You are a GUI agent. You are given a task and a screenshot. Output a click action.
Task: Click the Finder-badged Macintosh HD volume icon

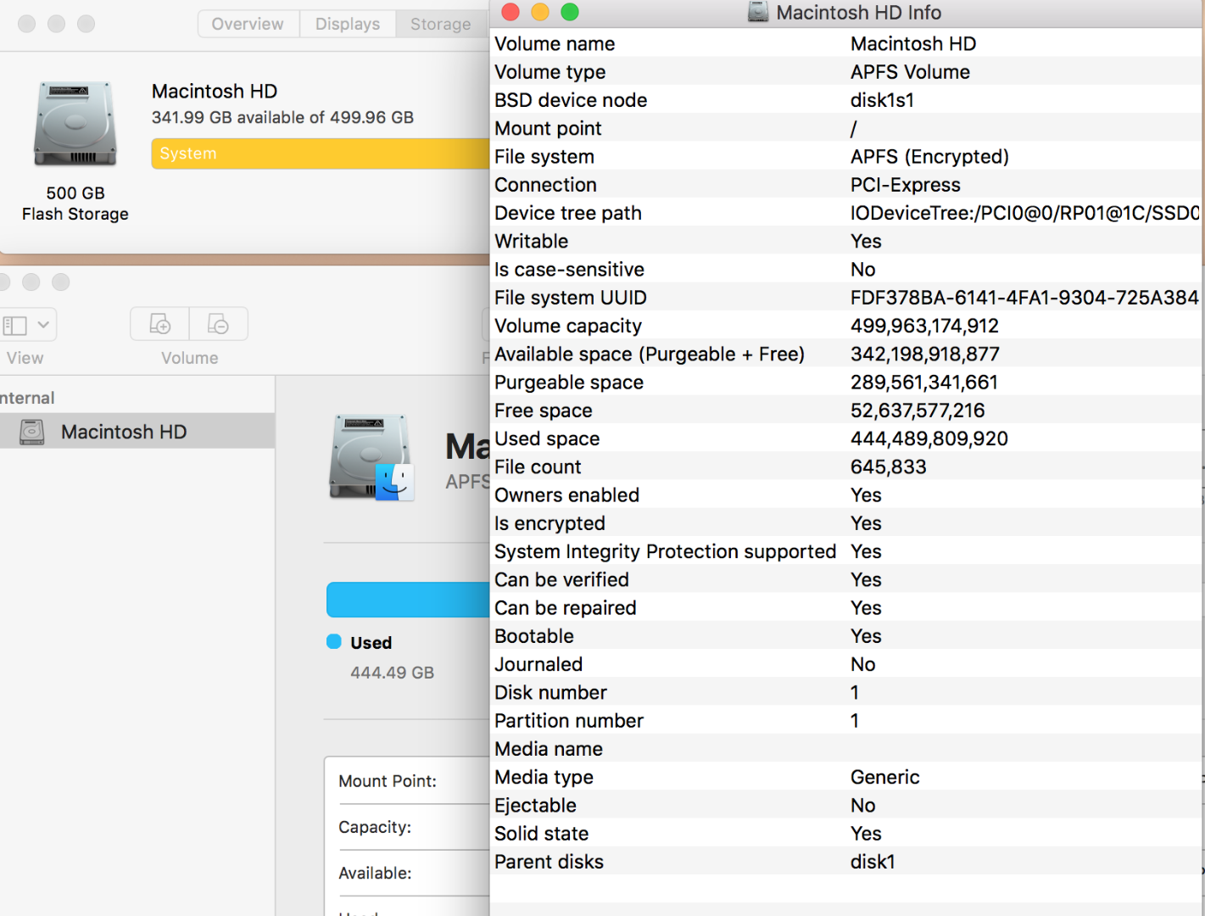pyautogui.click(x=371, y=458)
